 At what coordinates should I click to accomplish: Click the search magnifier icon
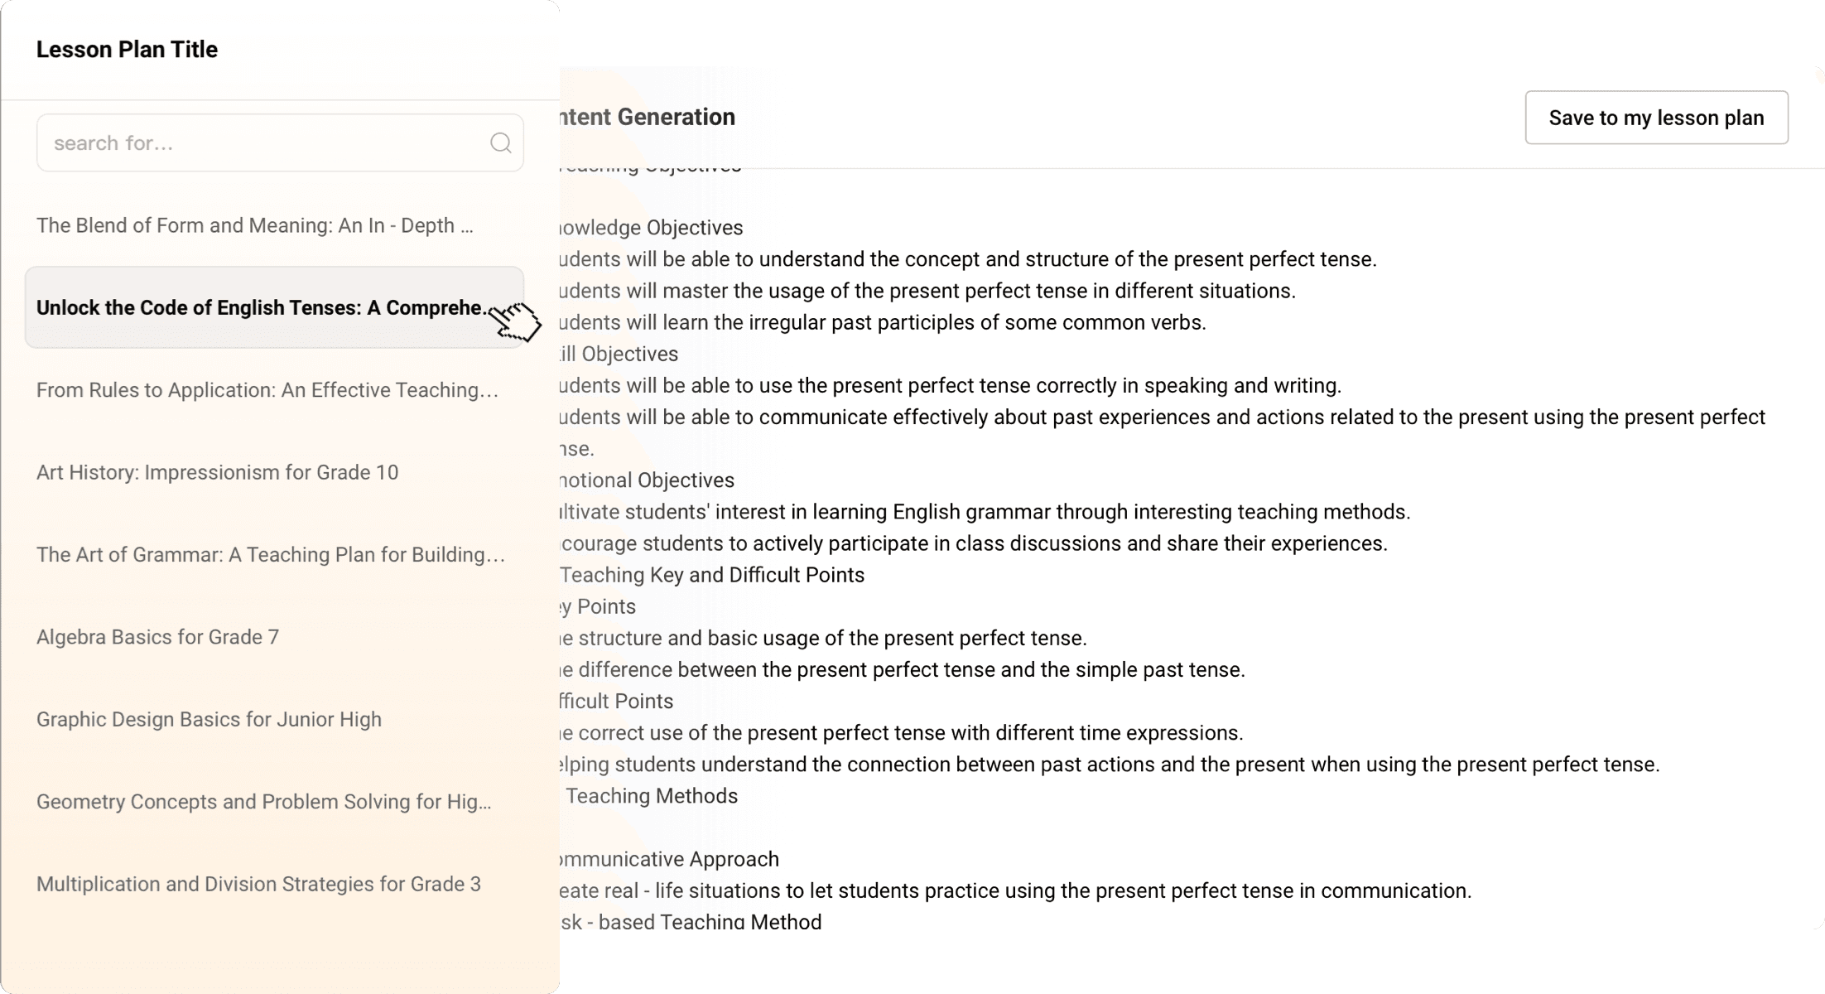point(500,142)
